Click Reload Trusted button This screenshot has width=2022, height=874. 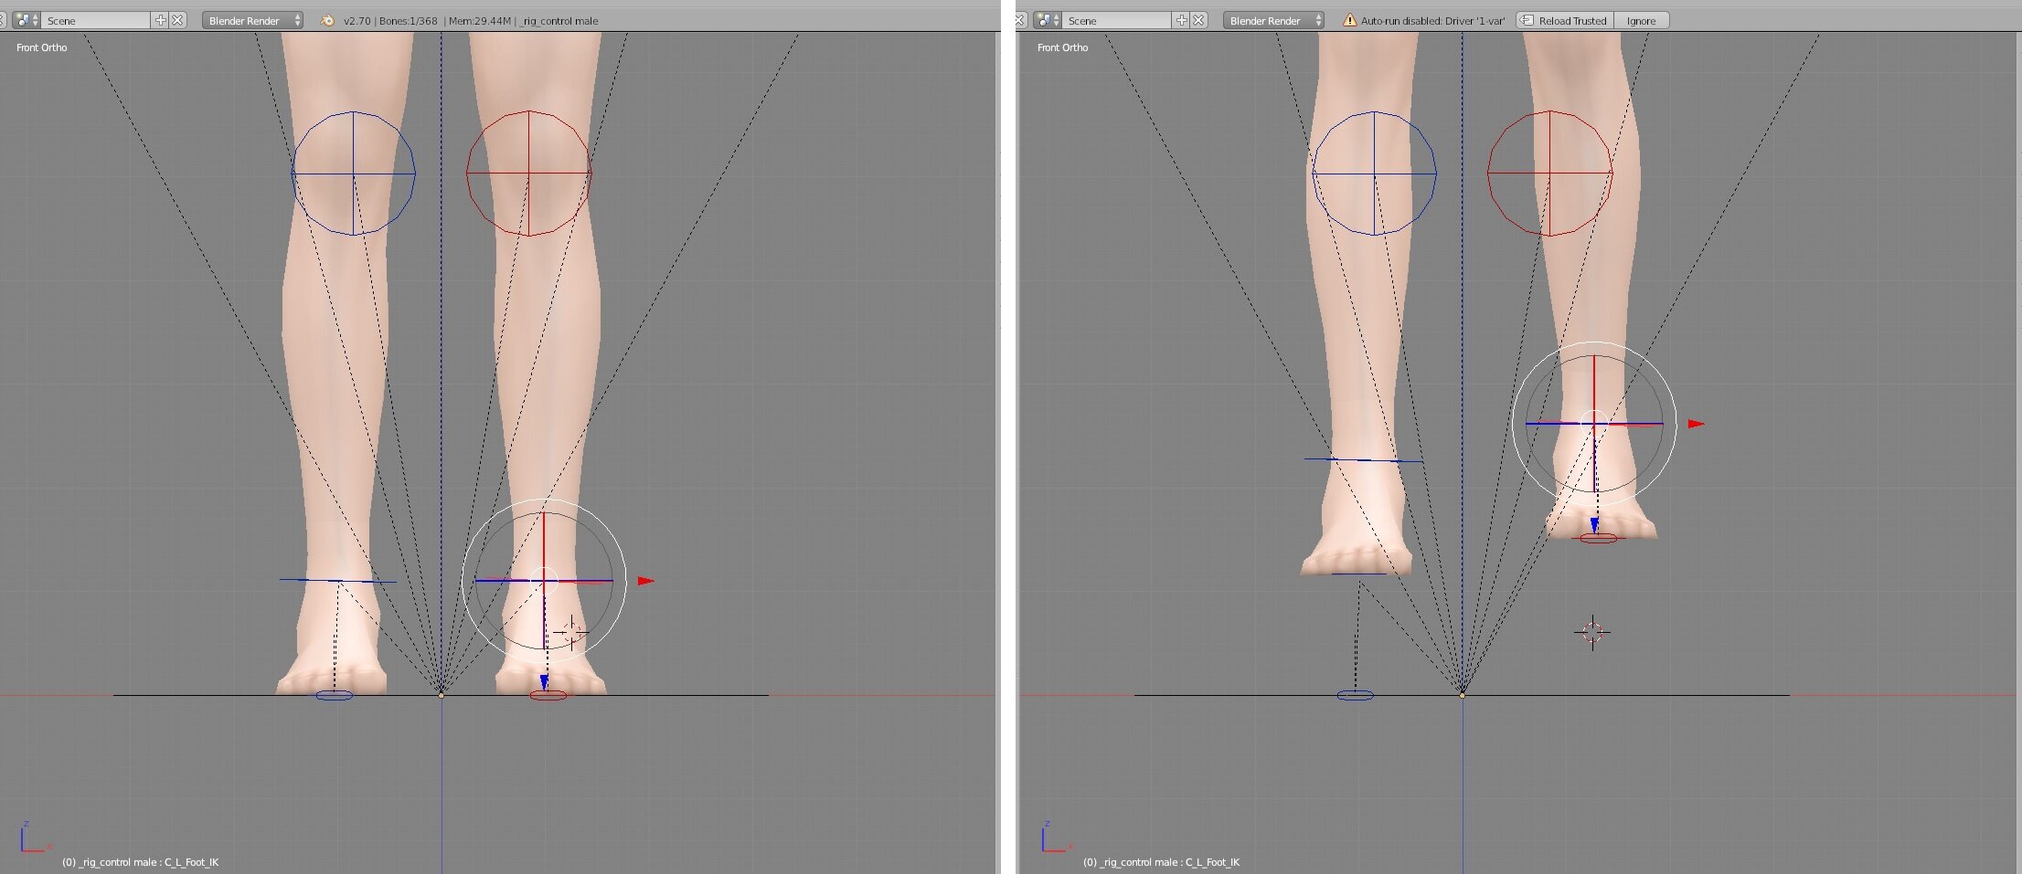1564,20
